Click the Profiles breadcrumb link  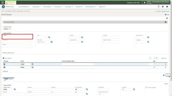click(x=14, y=11)
